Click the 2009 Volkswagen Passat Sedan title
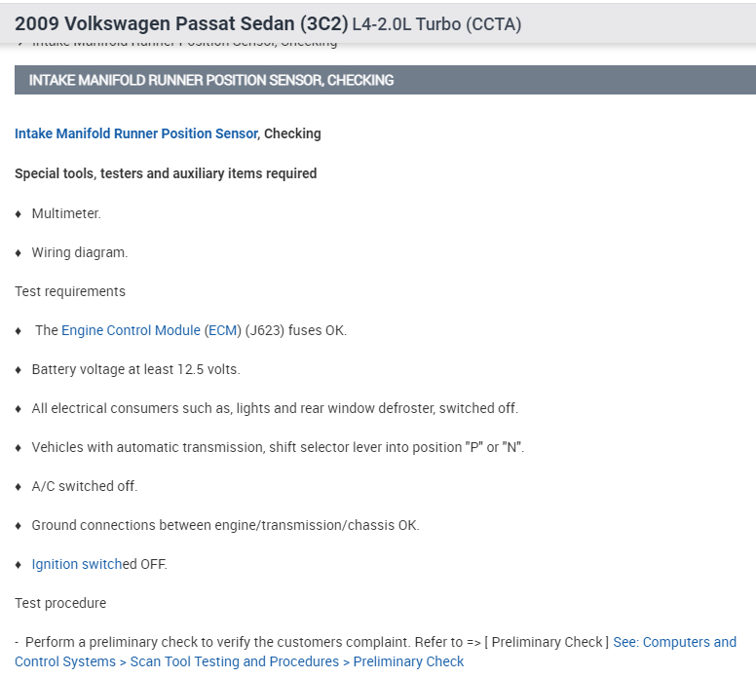This screenshot has height=678, width=756. pyautogui.click(x=181, y=23)
